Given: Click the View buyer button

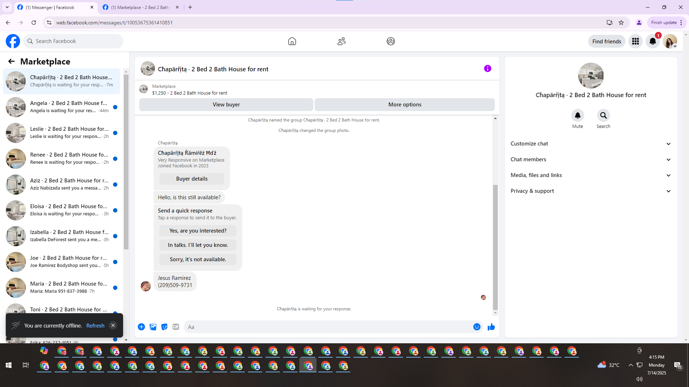Looking at the screenshot, I should pos(226,105).
